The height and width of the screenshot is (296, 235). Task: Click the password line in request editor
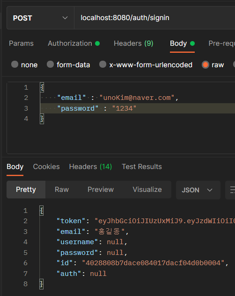pyautogui.click(x=138, y=108)
